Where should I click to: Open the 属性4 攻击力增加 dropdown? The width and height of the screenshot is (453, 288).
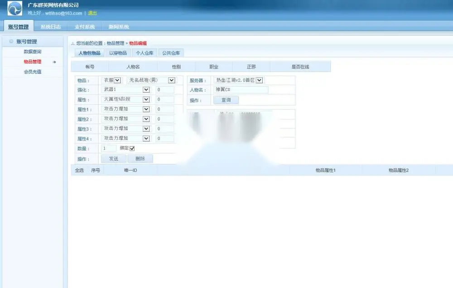[x=146, y=139]
